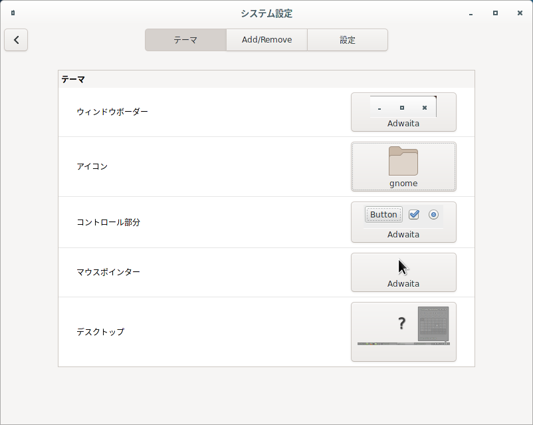
Task: Click the window border Adwaita preview button
Action: click(403, 112)
